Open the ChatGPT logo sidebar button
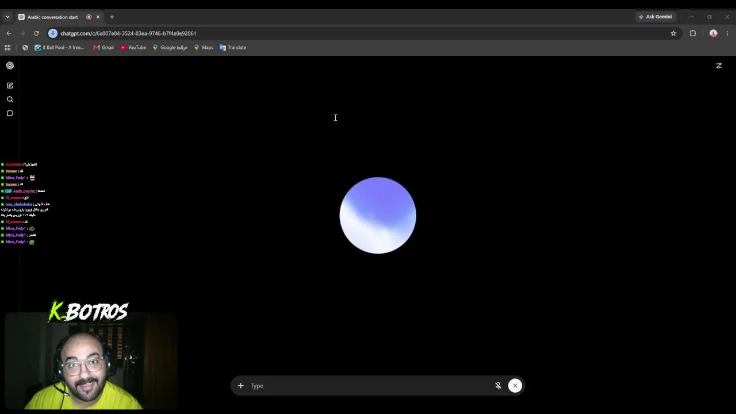The width and height of the screenshot is (736, 414). (10, 66)
